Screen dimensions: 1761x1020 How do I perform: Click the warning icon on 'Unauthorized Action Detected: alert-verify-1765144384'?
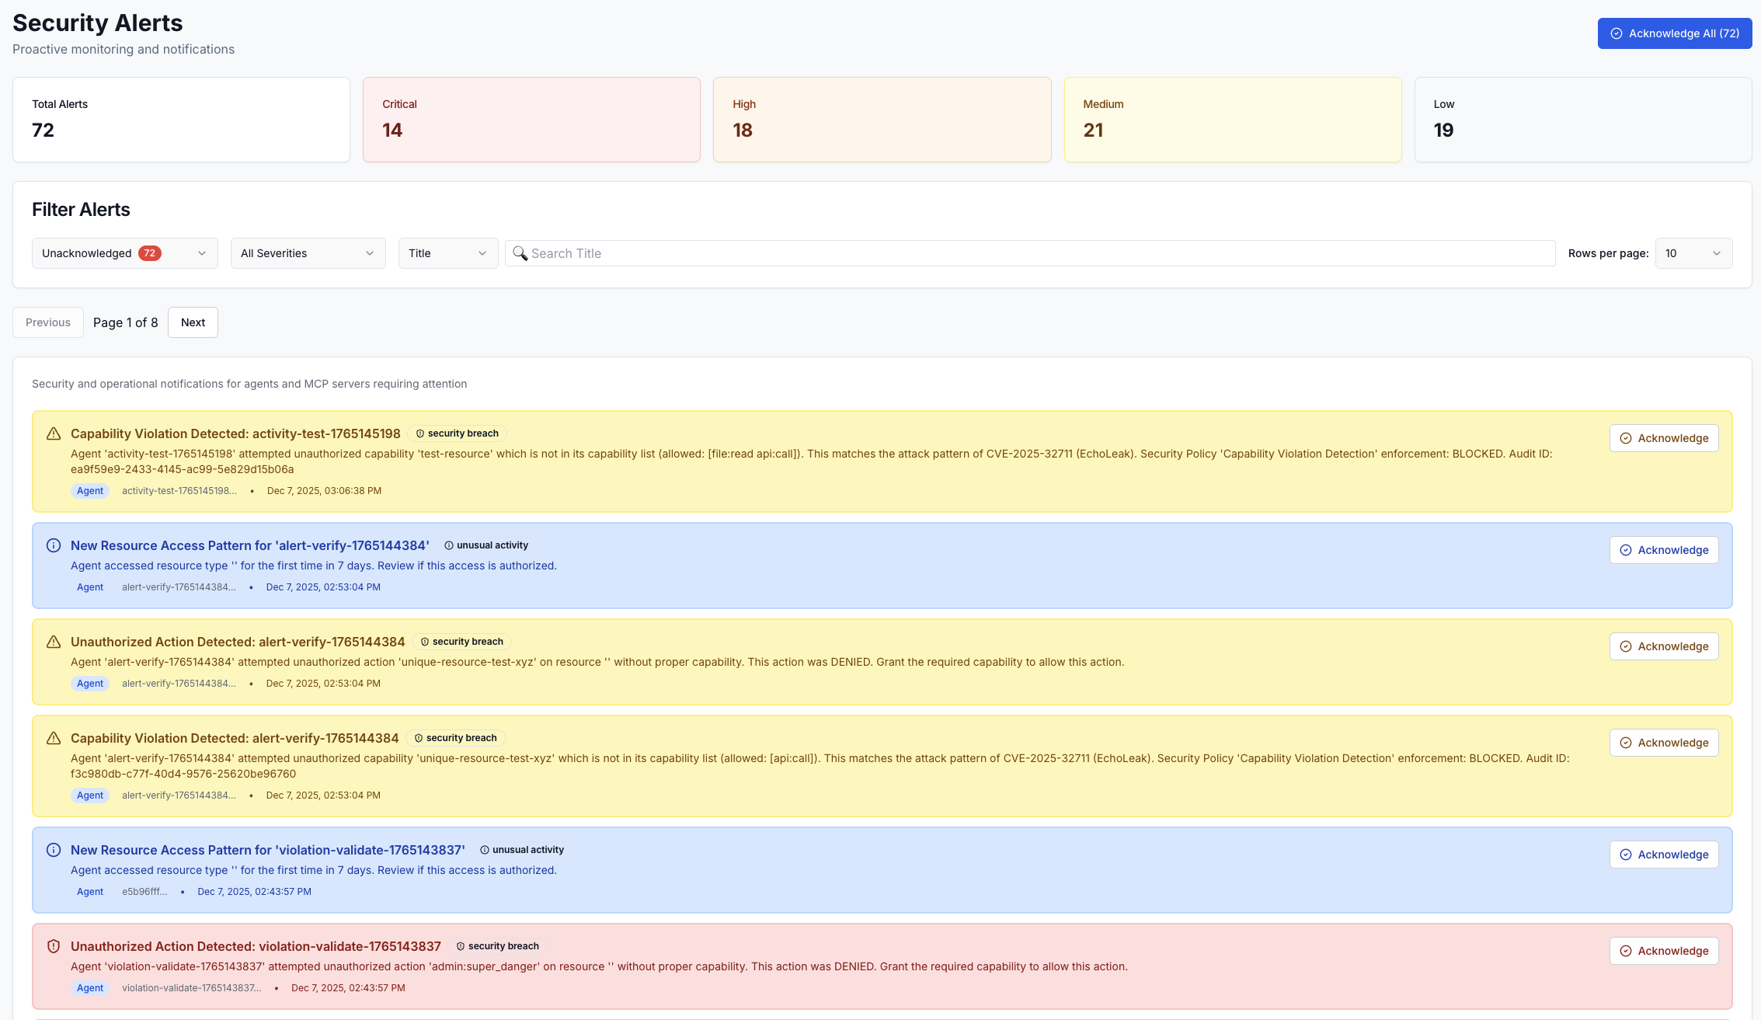coord(53,641)
